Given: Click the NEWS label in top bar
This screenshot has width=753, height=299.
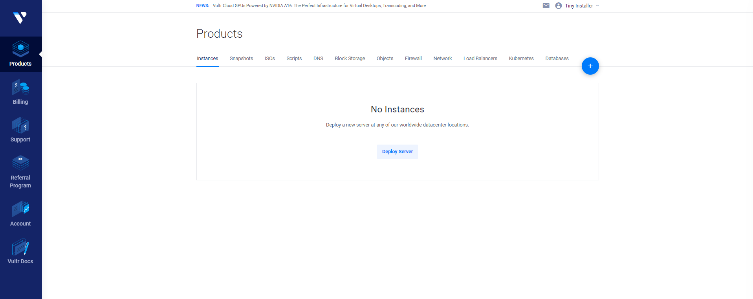Looking at the screenshot, I should pos(203,6).
